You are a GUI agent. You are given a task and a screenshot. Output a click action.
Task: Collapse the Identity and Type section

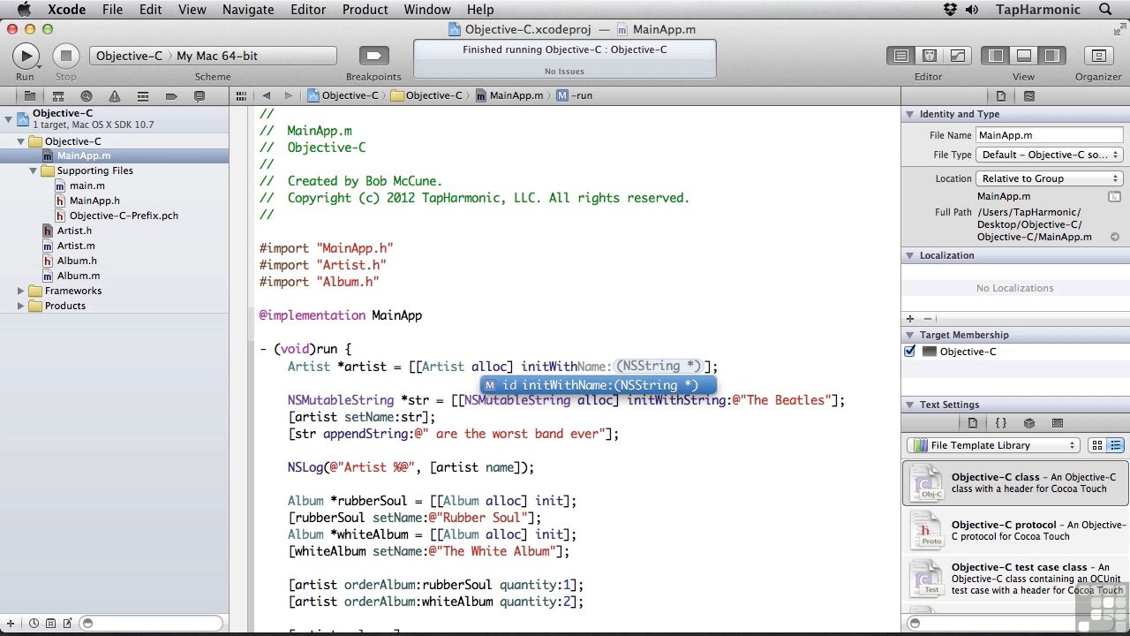[910, 114]
